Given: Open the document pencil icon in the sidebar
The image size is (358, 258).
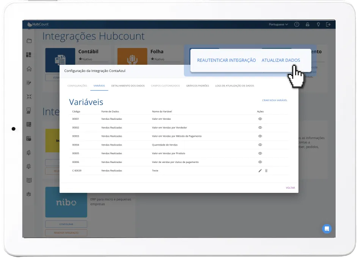Looking at the screenshot, I should pyautogui.click(x=29, y=83).
